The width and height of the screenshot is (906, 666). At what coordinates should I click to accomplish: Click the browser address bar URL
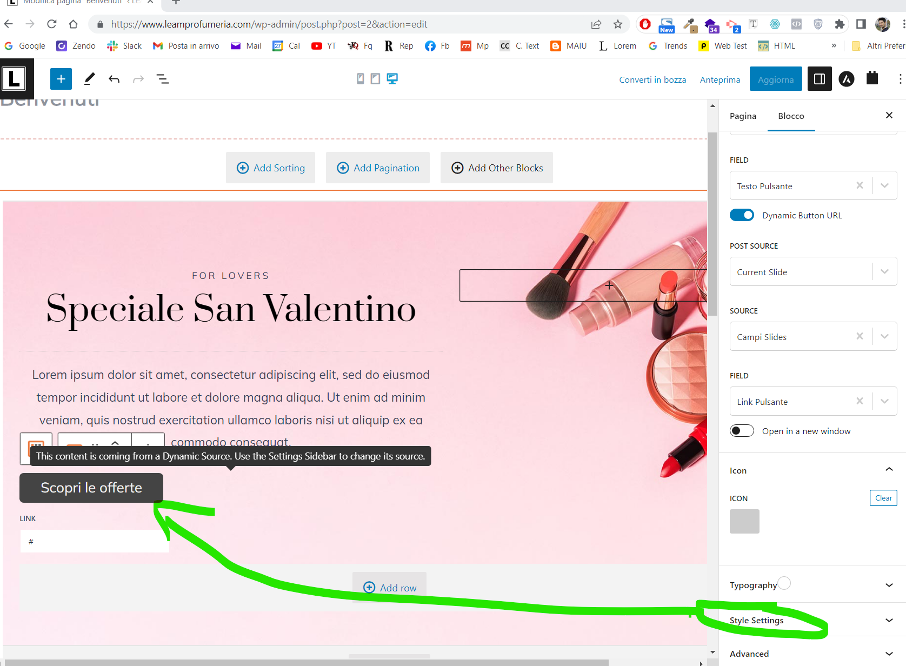pyautogui.click(x=269, y=24)
